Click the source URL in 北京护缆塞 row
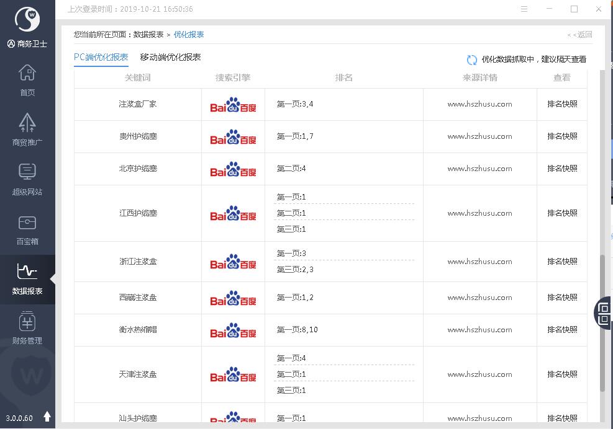 [x=479, y=169]
